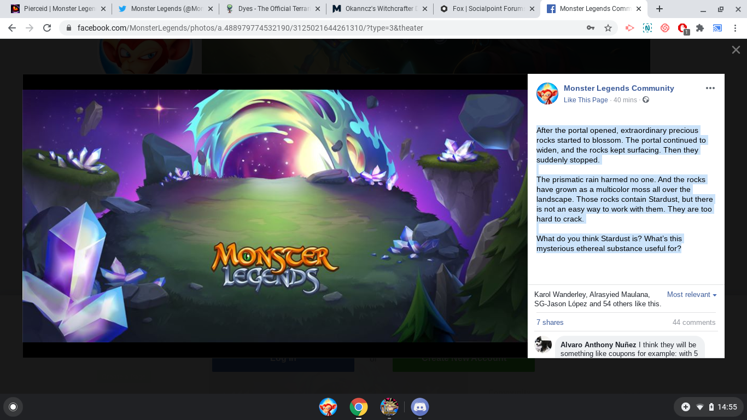The image size is (747, 420).
Task: View the 7 shares link
Action: click(550, 322)
